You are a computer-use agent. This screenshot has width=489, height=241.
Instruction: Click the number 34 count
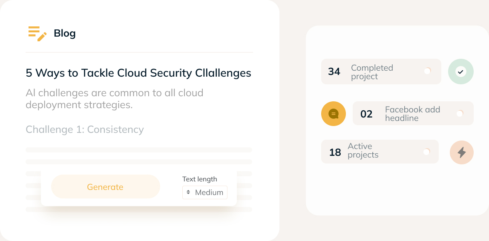(x=334, y=72)
